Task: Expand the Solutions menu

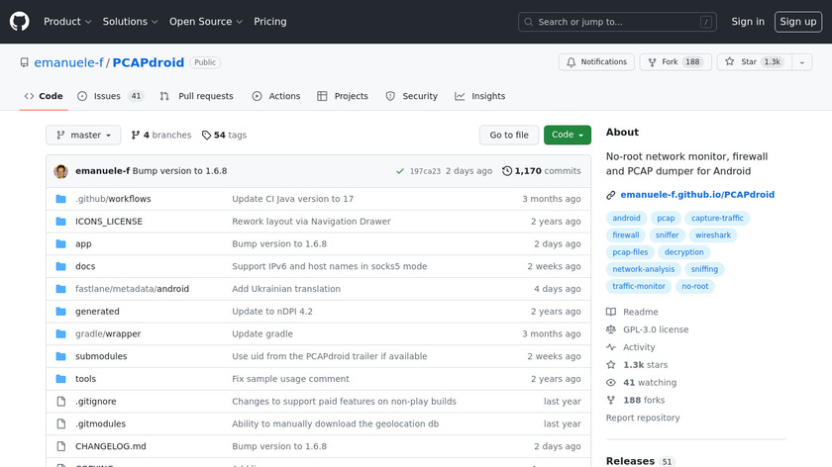Action: click(130, 22)
